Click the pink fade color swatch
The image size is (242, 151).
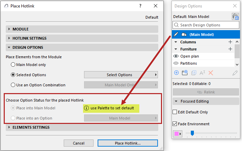176,134
